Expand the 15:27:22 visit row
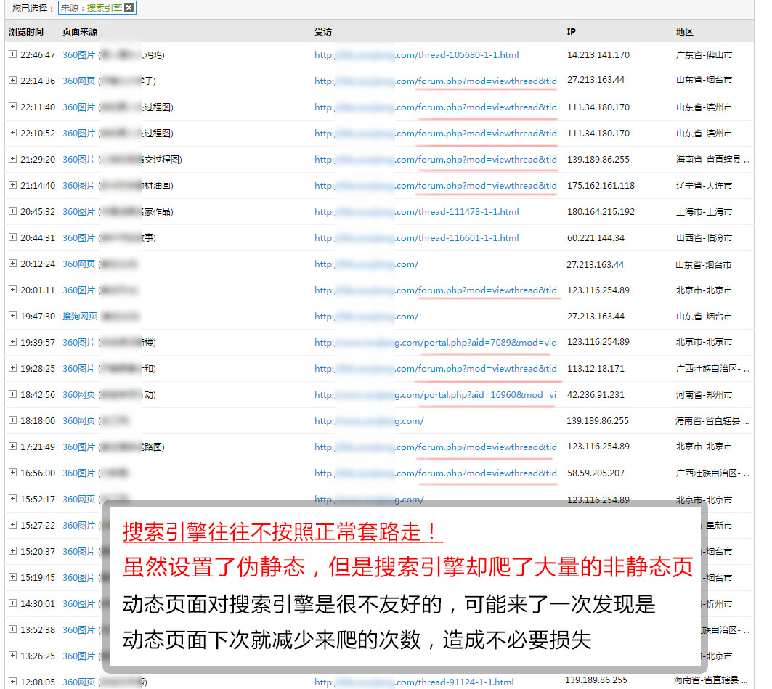The width and height of the screenshot is (772, 689). (x=13, y=524)
